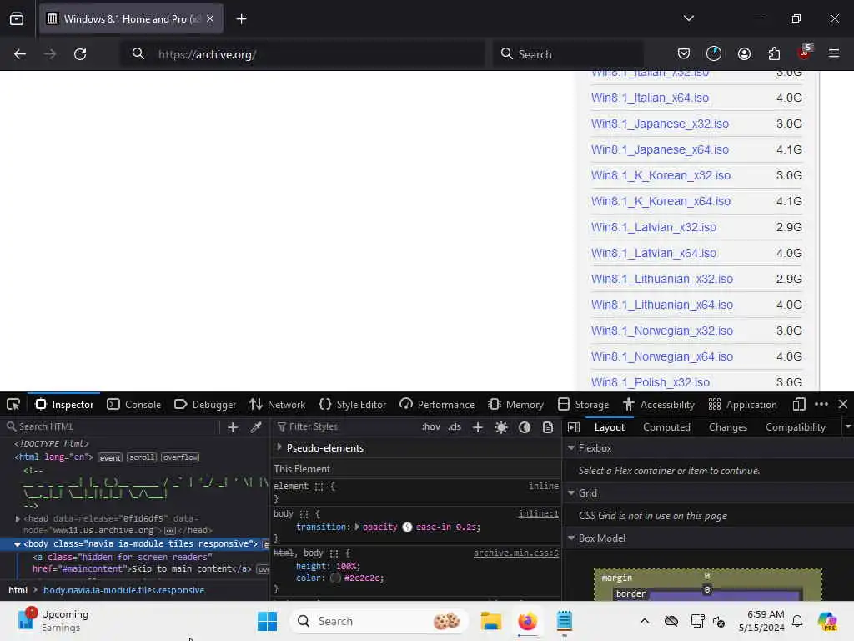Open the inline:1 source link

tap(538, 513)
